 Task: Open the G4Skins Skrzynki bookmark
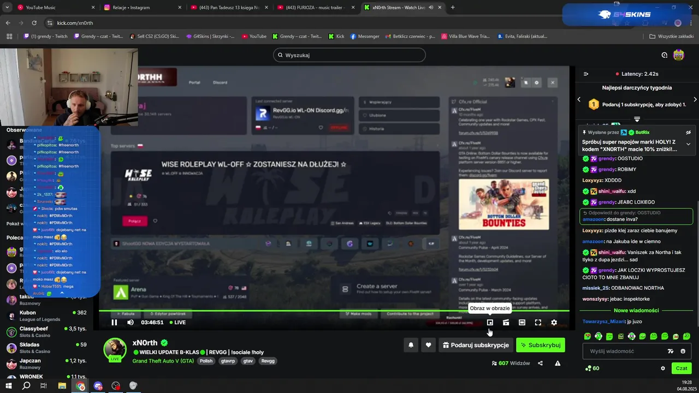click(x=210, y=37)
